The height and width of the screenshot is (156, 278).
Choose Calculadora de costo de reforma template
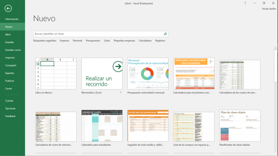click(x=56, y=127)
